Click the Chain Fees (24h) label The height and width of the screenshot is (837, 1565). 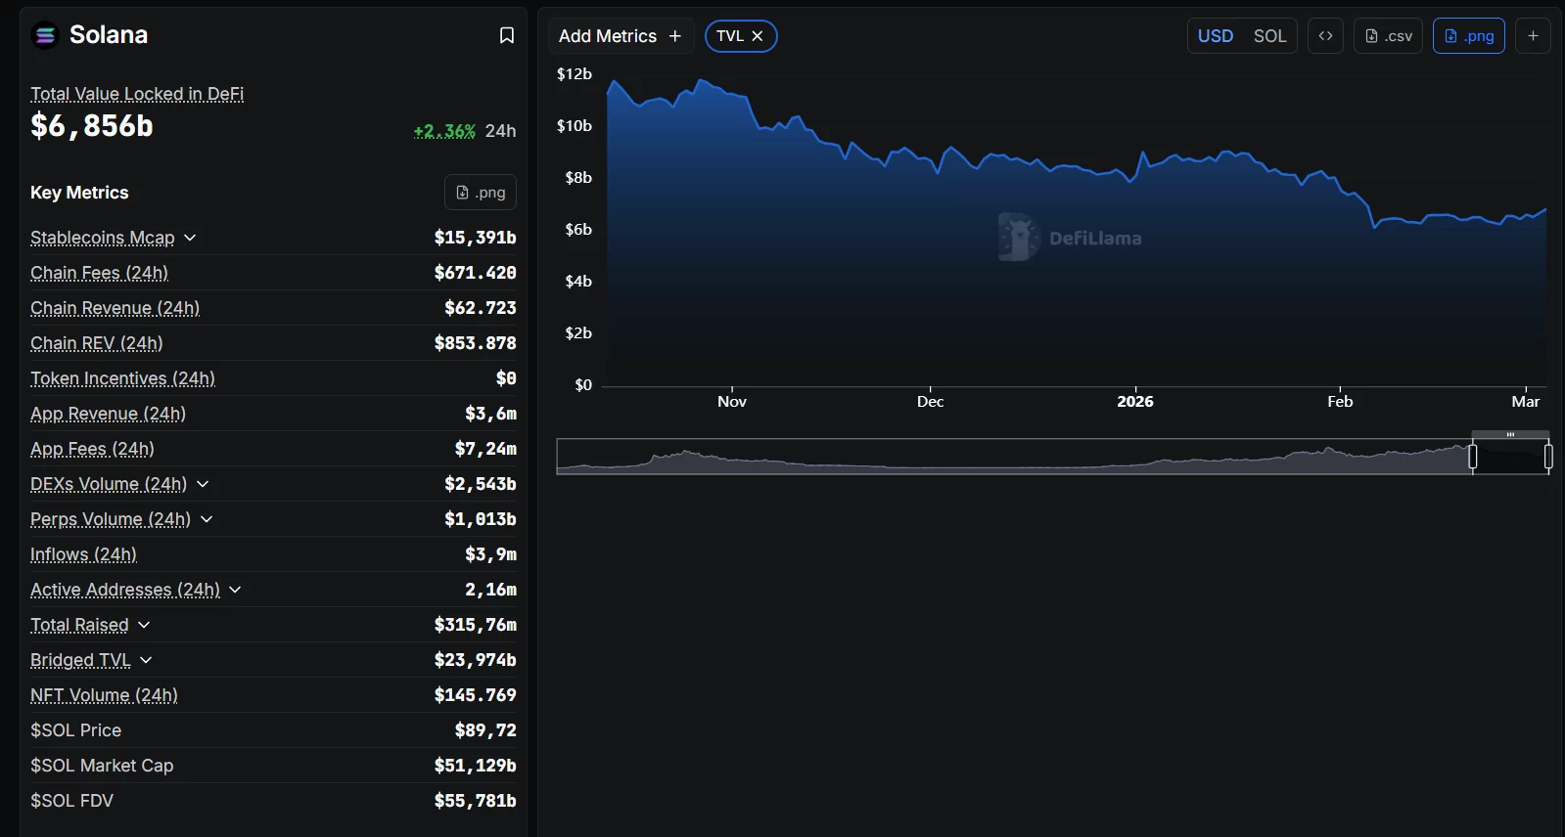[x=99, y=273]
